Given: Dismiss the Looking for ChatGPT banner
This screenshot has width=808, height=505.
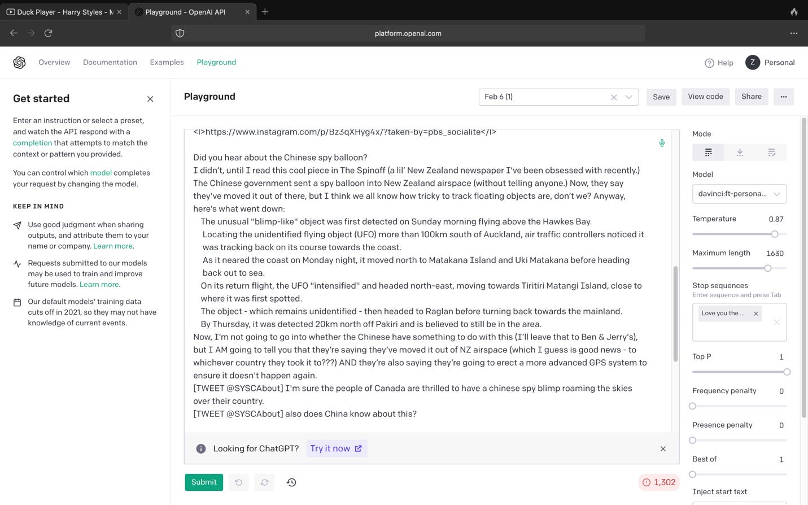Looking at the screenshot, I should tap(663, 449).
